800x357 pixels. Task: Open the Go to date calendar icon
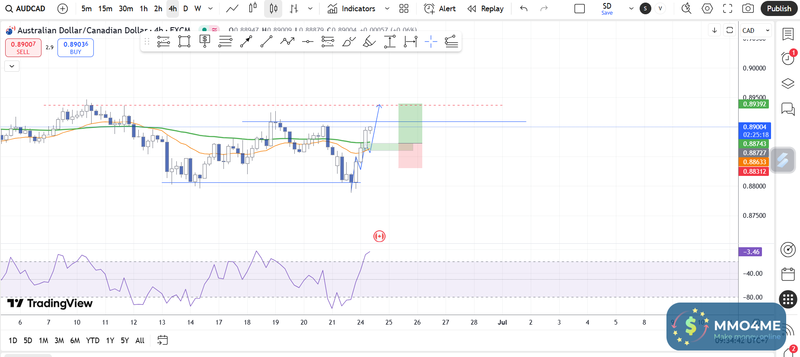point(163,341)
